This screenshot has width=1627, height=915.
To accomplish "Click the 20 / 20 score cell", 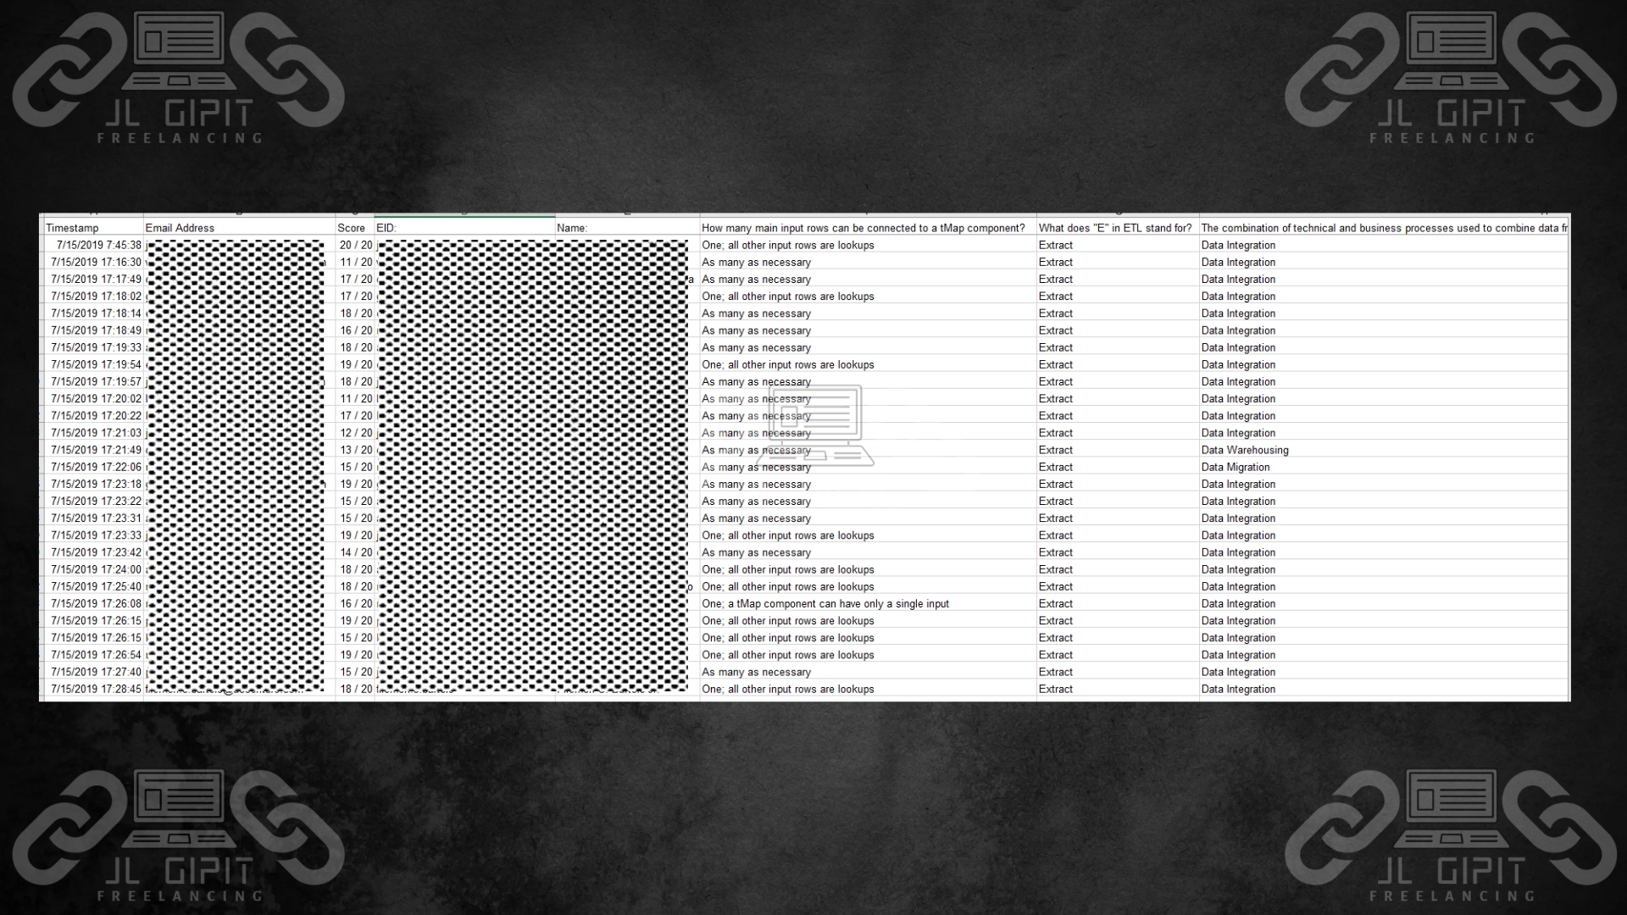I will (356, 245).
